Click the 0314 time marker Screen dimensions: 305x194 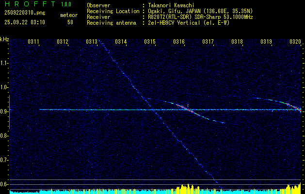(x=121, y=41)
